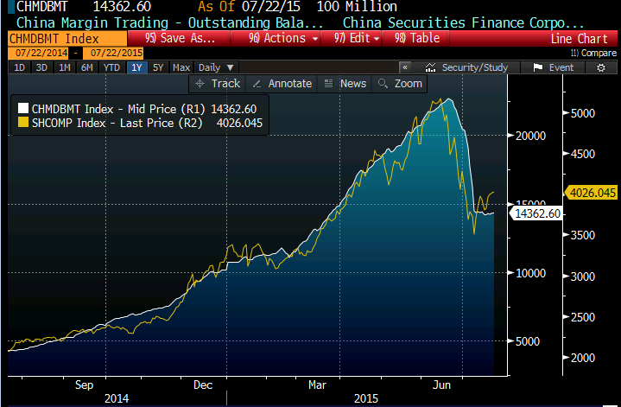Open the Table view
621x407 pixels.
click(417, 38)
